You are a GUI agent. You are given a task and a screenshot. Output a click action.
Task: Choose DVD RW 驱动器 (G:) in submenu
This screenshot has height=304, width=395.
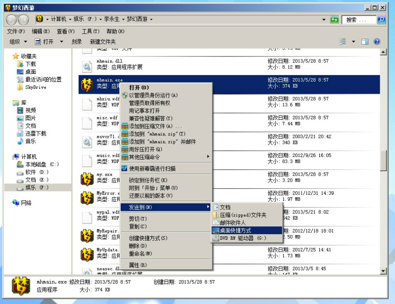pyautogui.click(x=247, y=238)
